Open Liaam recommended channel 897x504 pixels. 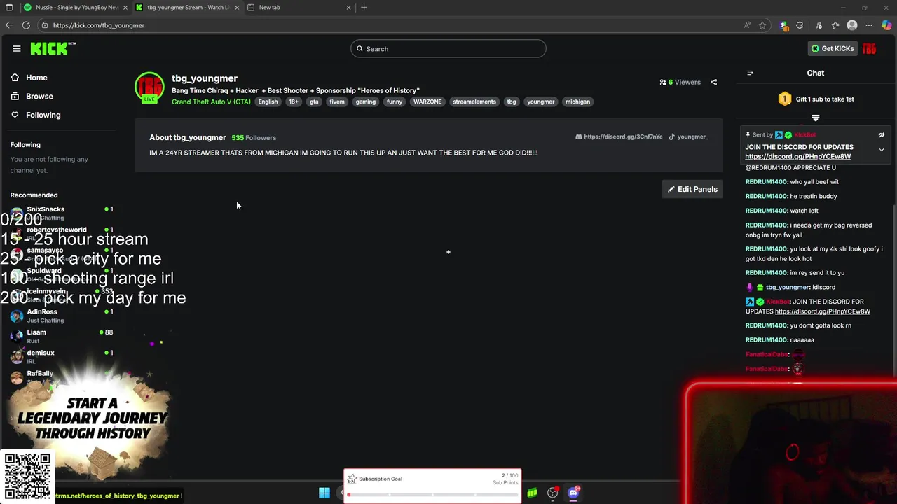(x=62, y=336)
